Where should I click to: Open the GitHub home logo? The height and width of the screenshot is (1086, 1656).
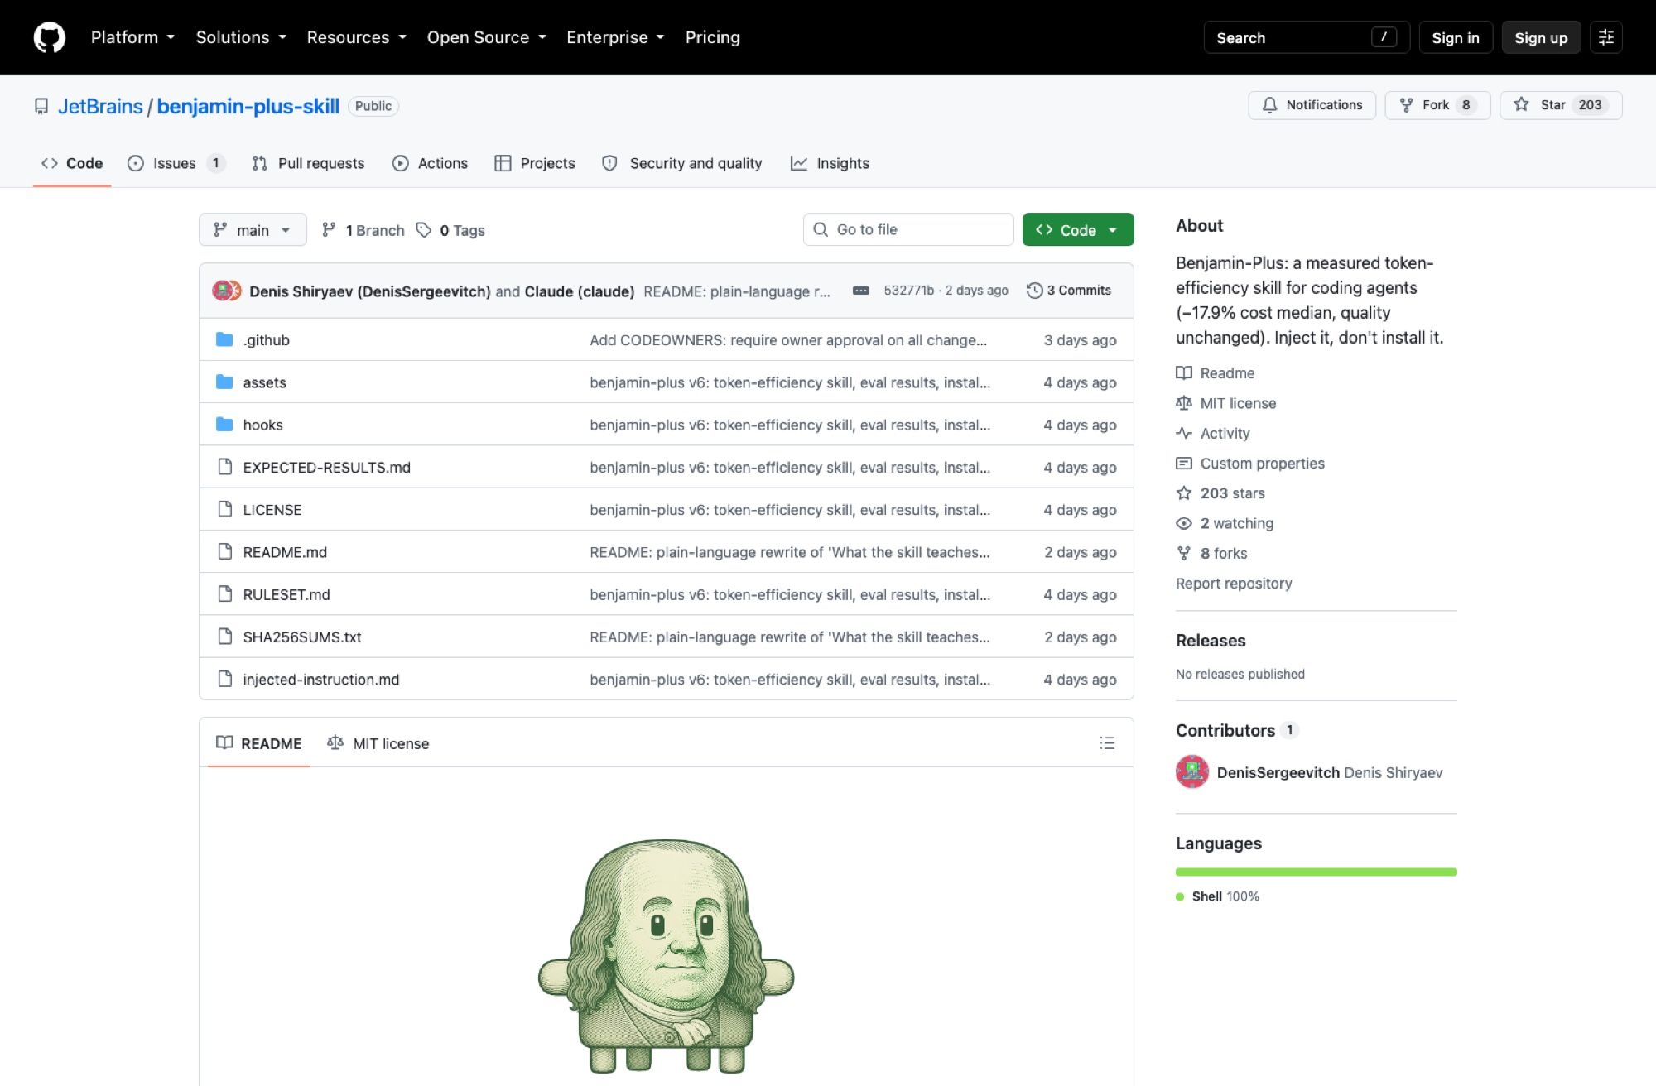[50, 37]
